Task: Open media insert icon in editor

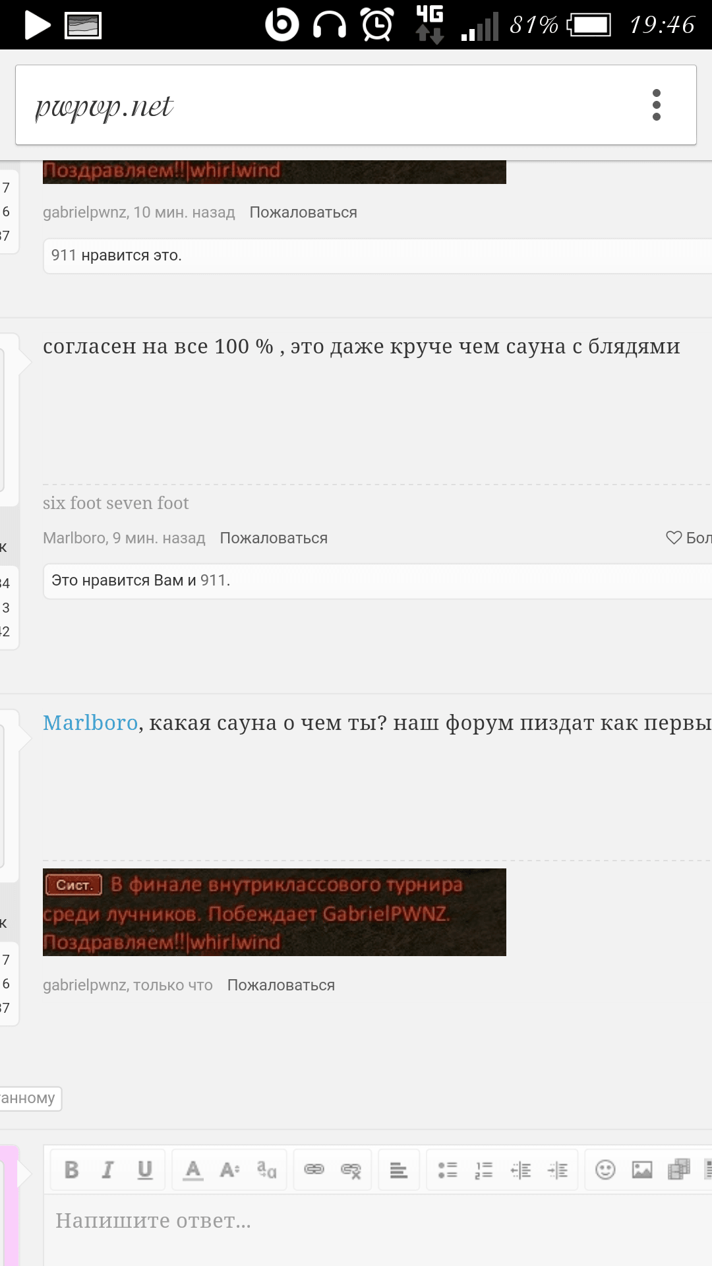Action: coord(678,1170)
